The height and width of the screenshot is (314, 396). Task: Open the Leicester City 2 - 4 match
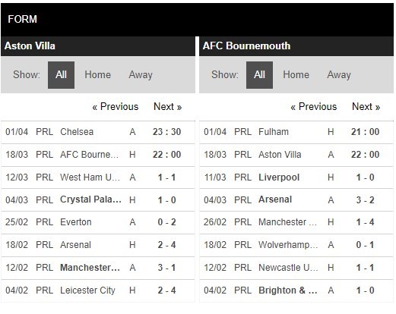98,290
